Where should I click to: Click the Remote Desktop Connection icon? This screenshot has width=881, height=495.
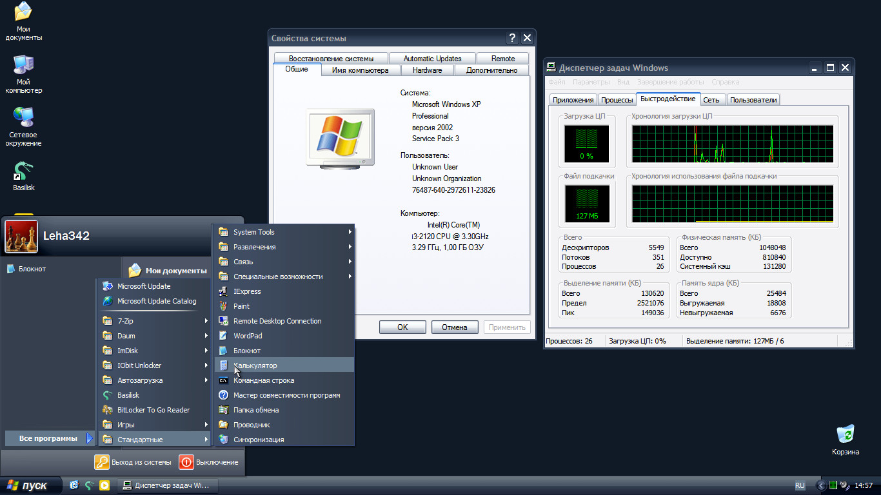tap(224, 321)
